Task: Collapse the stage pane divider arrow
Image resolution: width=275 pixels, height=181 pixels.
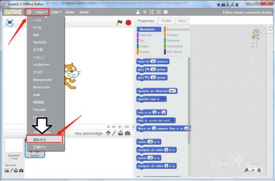Action: tap(134, 127)
